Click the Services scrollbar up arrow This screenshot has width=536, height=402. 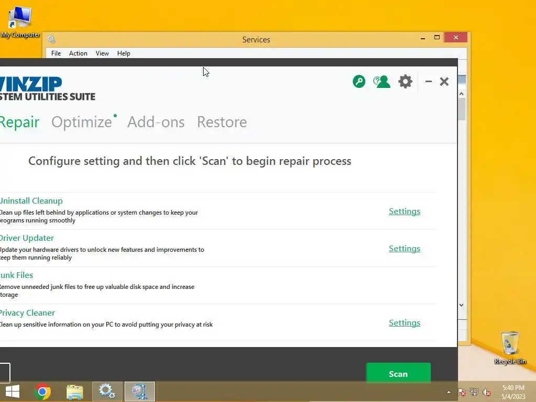(x=462, y=94)
